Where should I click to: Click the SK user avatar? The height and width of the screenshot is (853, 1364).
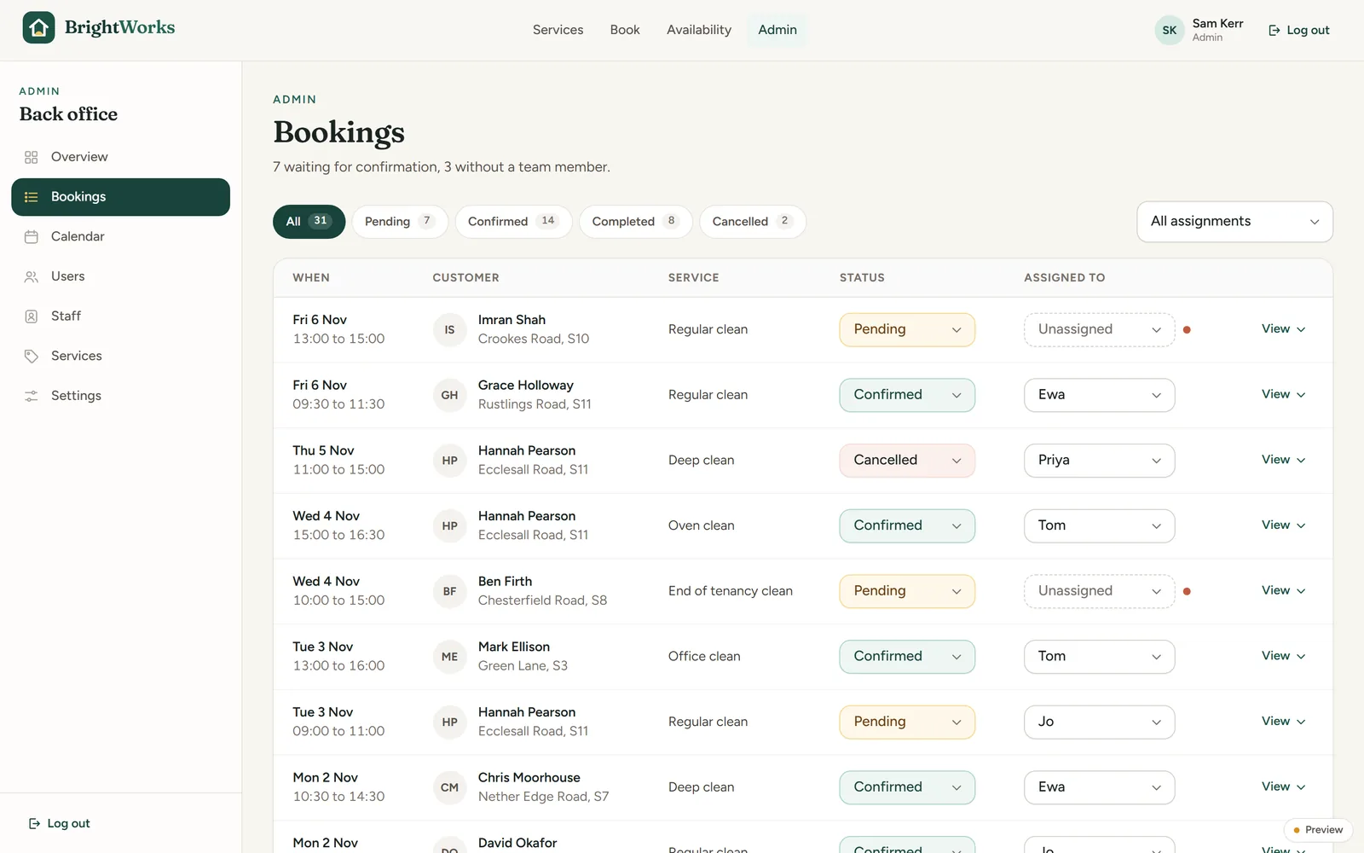1170,30
